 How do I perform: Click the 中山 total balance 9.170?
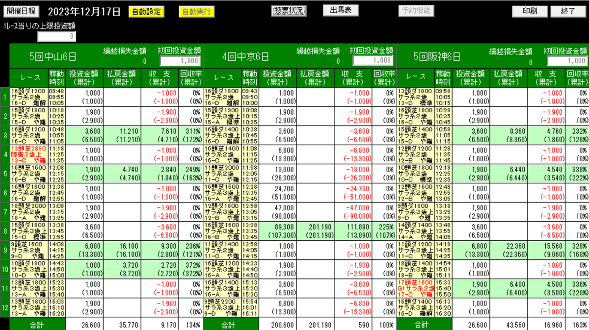tap(160, 324)
